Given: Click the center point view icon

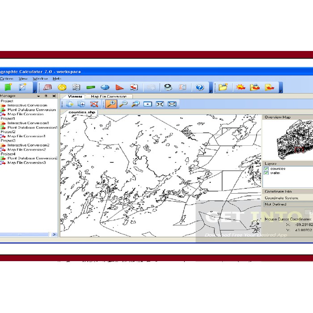Looking at the screenshot, I should pyautogui.click(x=148, y=104).
